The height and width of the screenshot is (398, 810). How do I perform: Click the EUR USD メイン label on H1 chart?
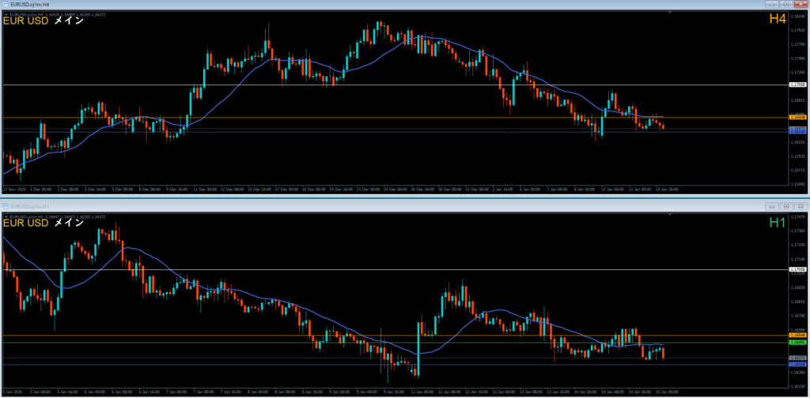coord(44,223)
